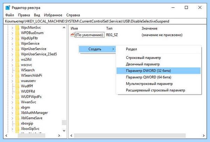The image size is (210, 142).
Task: Click the WPDBusEnum folder icon
Action: coord(17,33)
